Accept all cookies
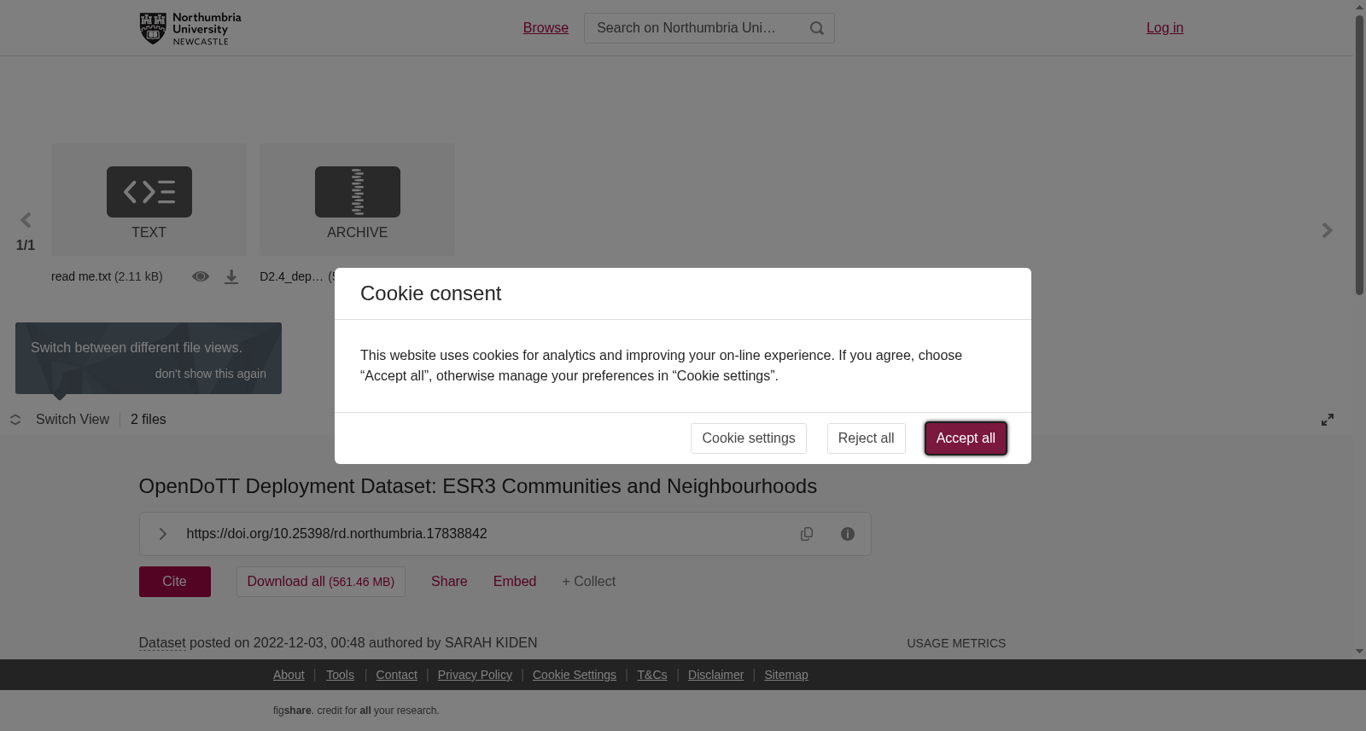 [x=966, y=438]
